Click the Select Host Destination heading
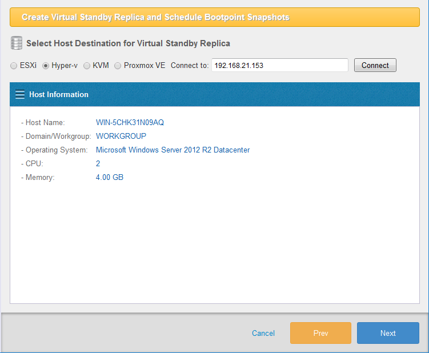The image size is (429, 353). pos(128,43)
